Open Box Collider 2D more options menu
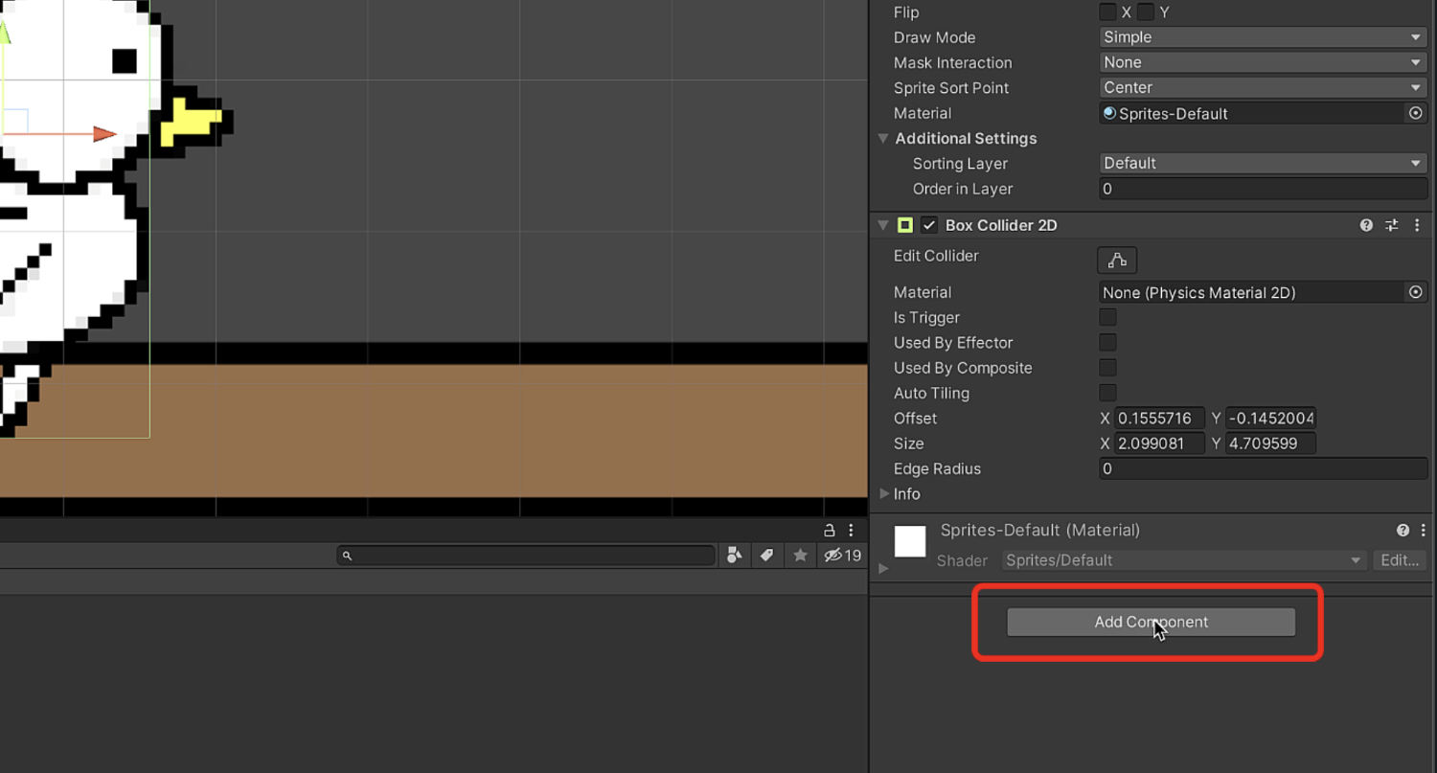The width and height of the screenshot is (1437, 773). point(1417,225)
